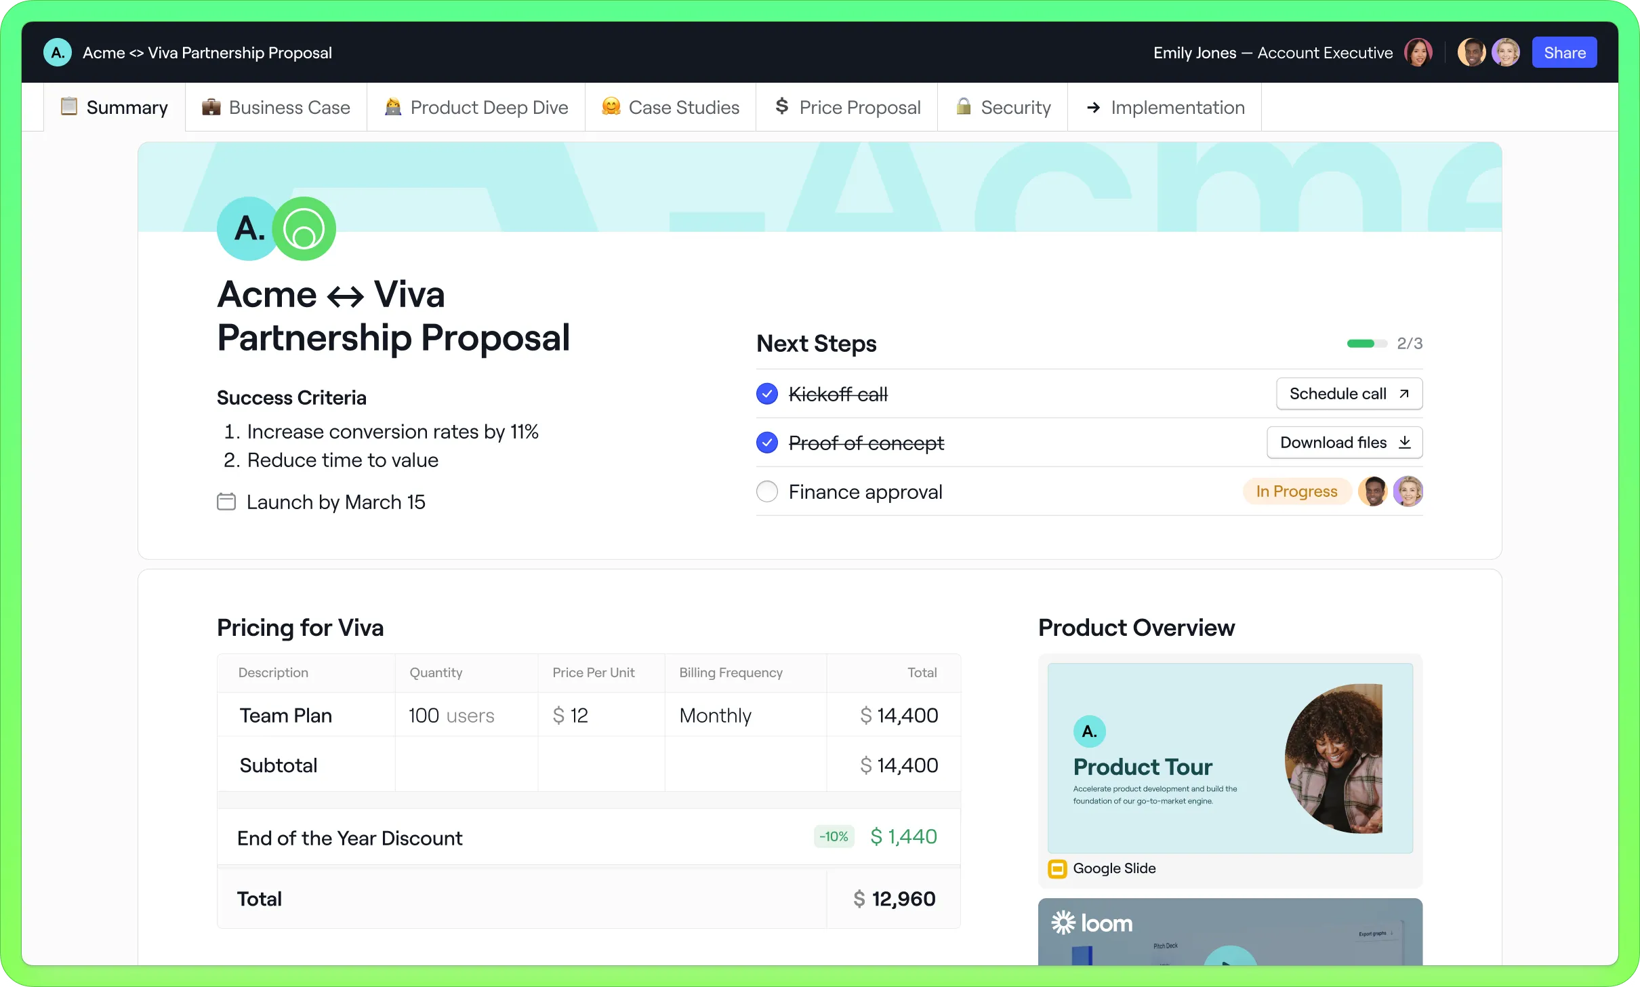The height and width of the screenshot is (987, 1640).
Task: Click the -10% discount badge
Action: (x=834, y=837)
